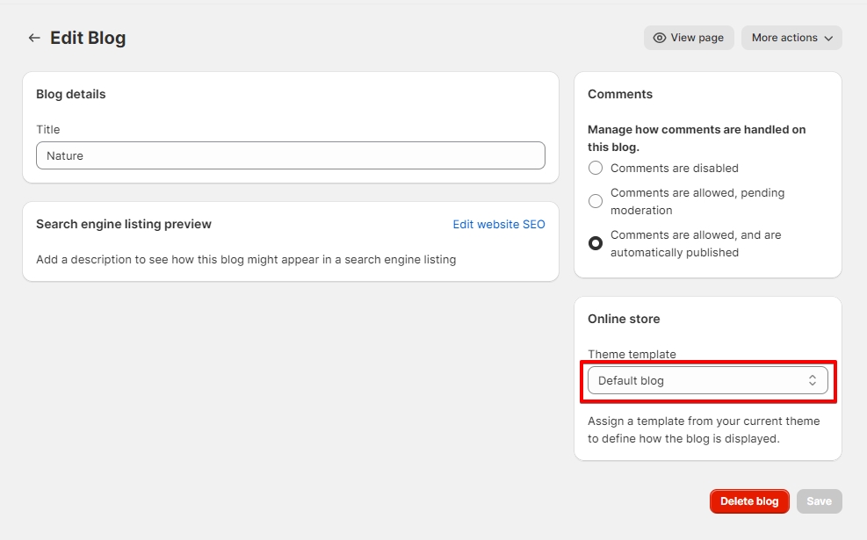Click into the Title field containing 'Nature'
Image resolution: width=867 pixels, height=540 pixels.
point(290,155)
